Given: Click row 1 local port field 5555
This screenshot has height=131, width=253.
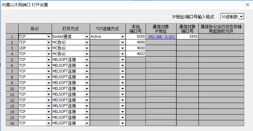Looking at the screenshot, I should pyautogui.click(x=136, y=36).
